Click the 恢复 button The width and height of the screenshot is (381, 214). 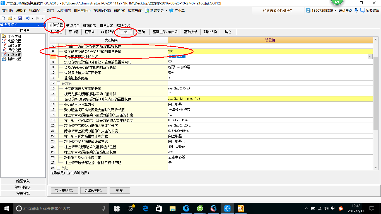tap(120, 190)
